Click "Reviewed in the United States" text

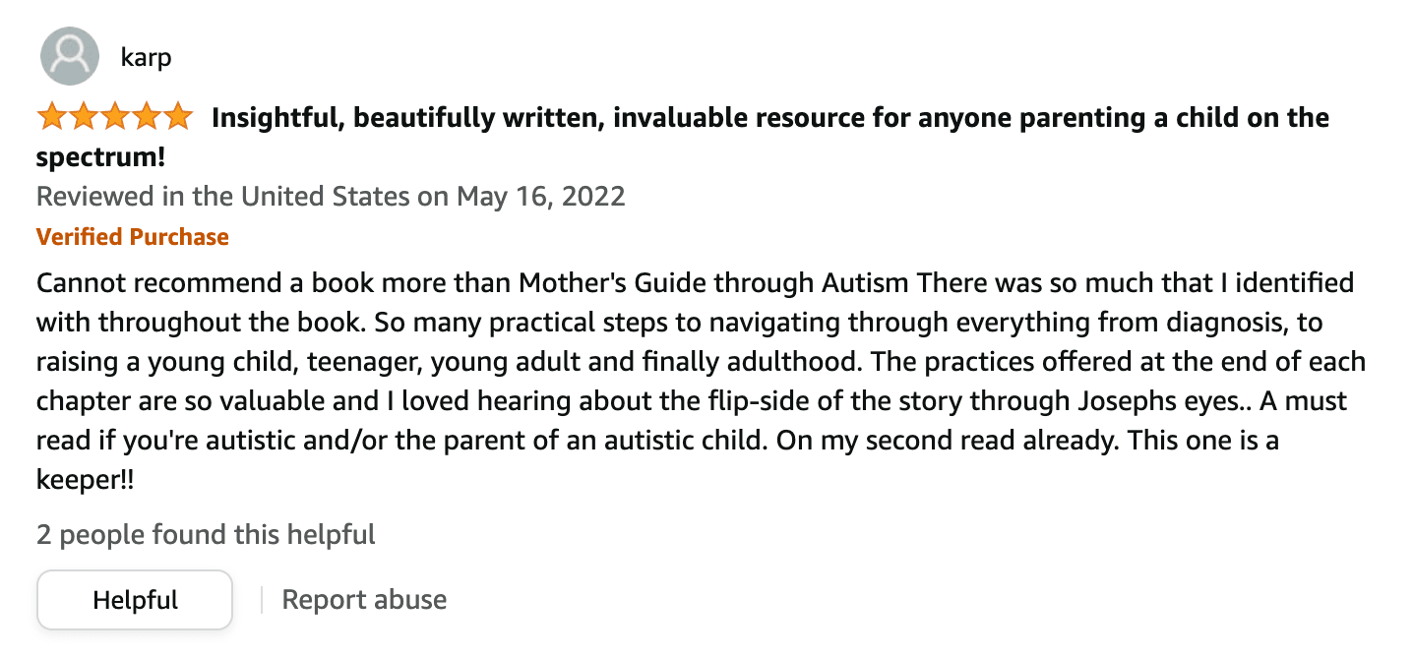click(222, 196)
